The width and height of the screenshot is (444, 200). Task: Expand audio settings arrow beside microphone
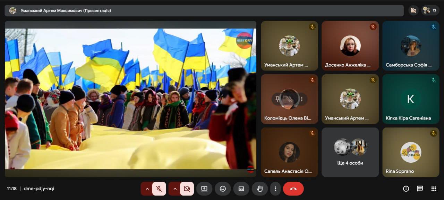pyautogui.click(x=147, y=189)
